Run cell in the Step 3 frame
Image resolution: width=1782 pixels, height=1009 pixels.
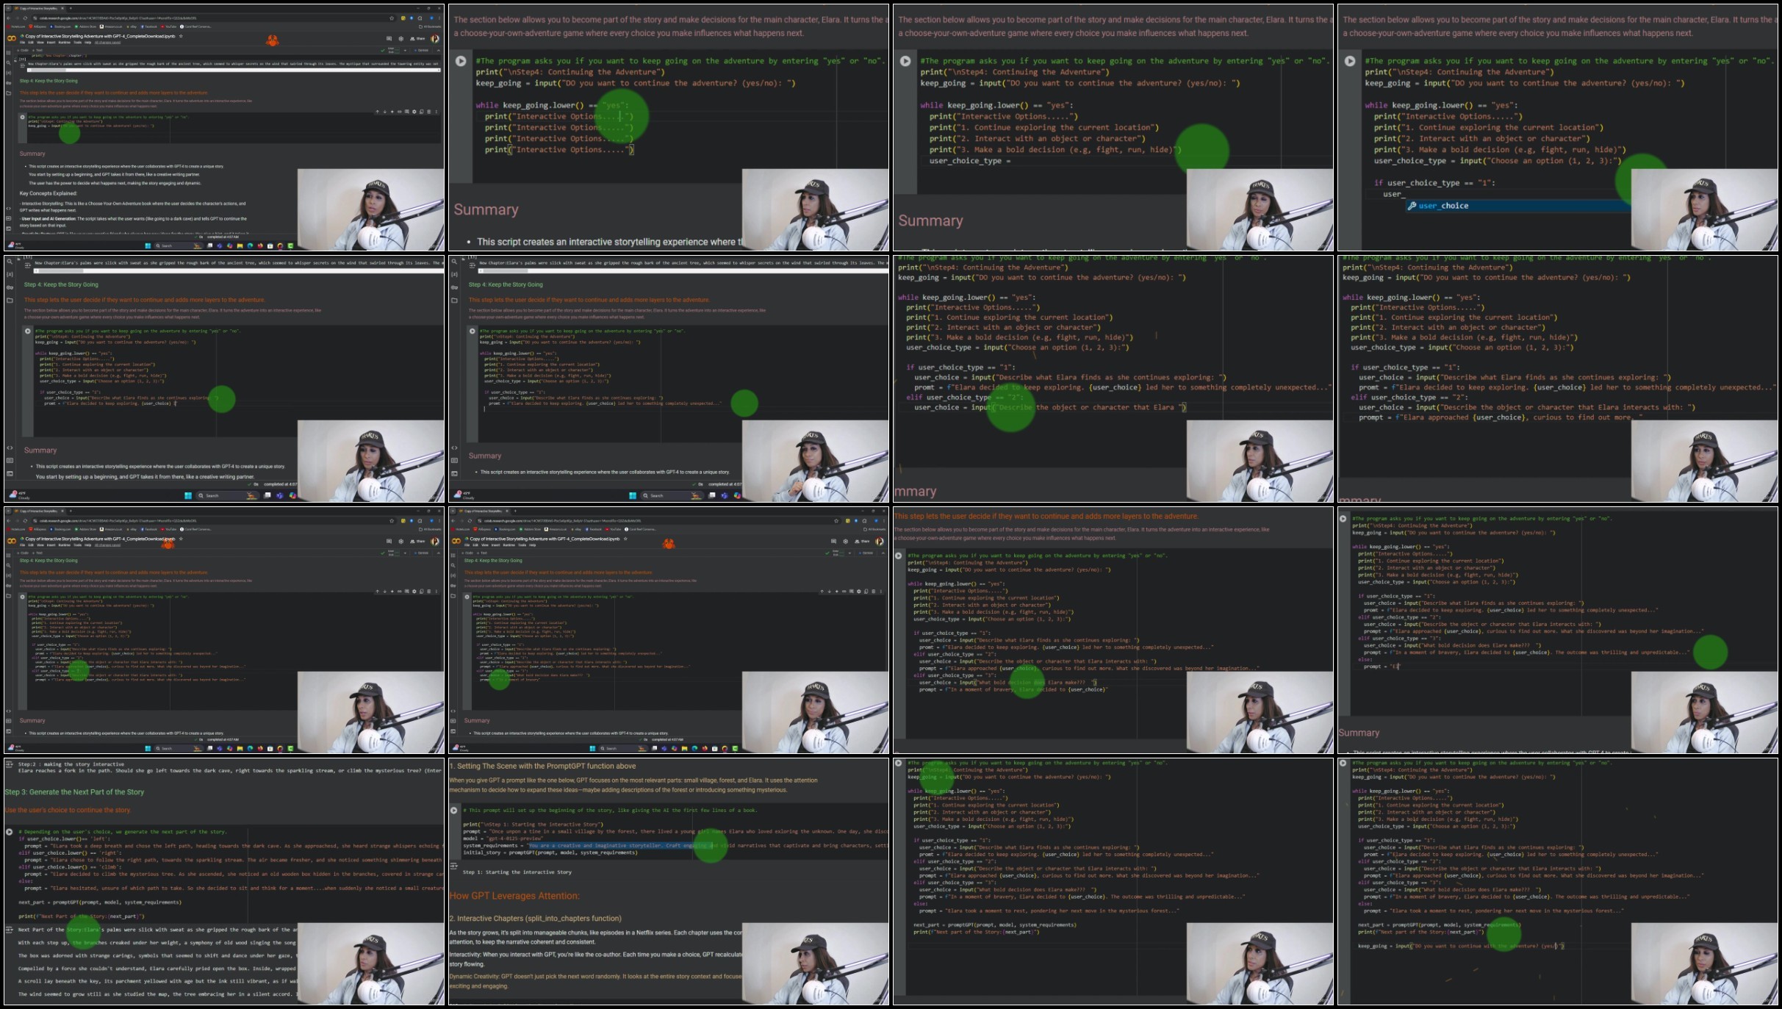coord(9,832)
